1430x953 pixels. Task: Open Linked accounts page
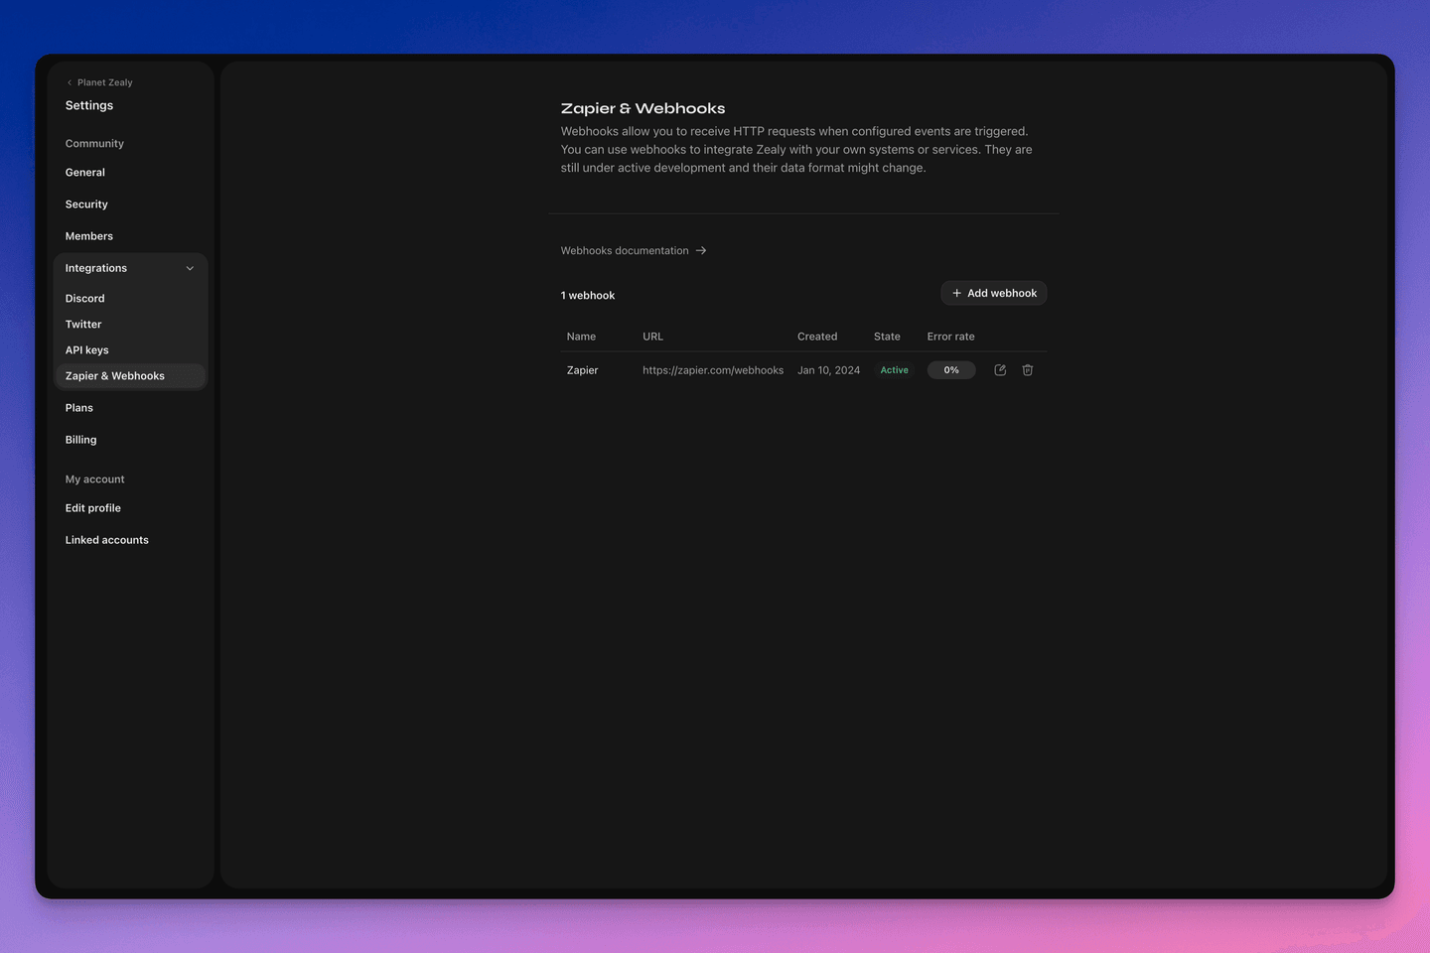tap(107, 540)
